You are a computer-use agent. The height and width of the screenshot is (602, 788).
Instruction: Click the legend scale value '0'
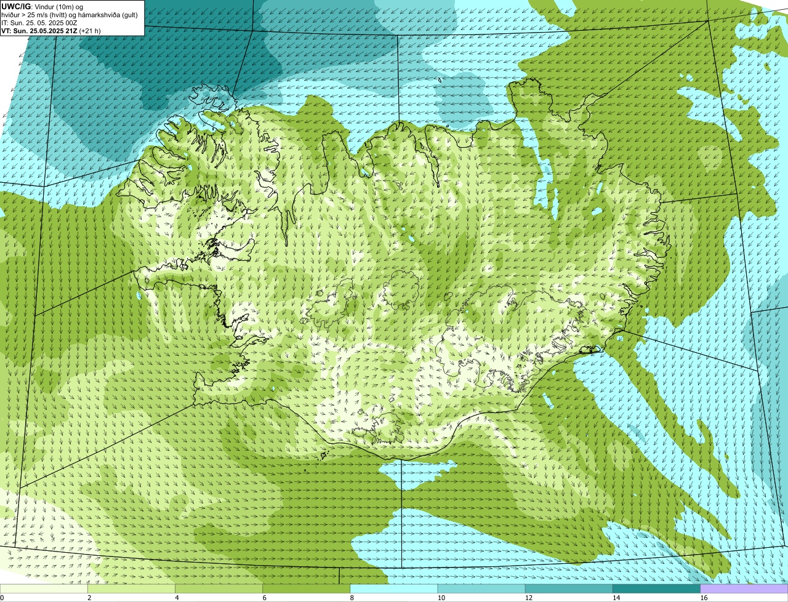[x=2, y=598]
